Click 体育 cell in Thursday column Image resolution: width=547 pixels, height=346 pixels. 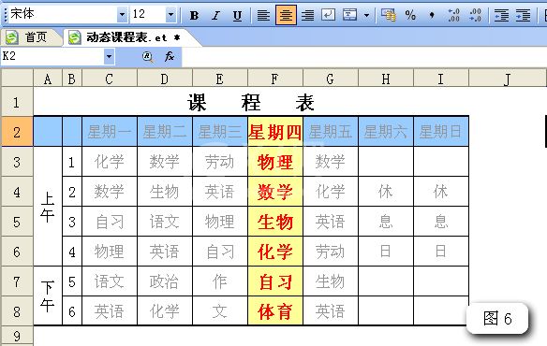(275, 311)
